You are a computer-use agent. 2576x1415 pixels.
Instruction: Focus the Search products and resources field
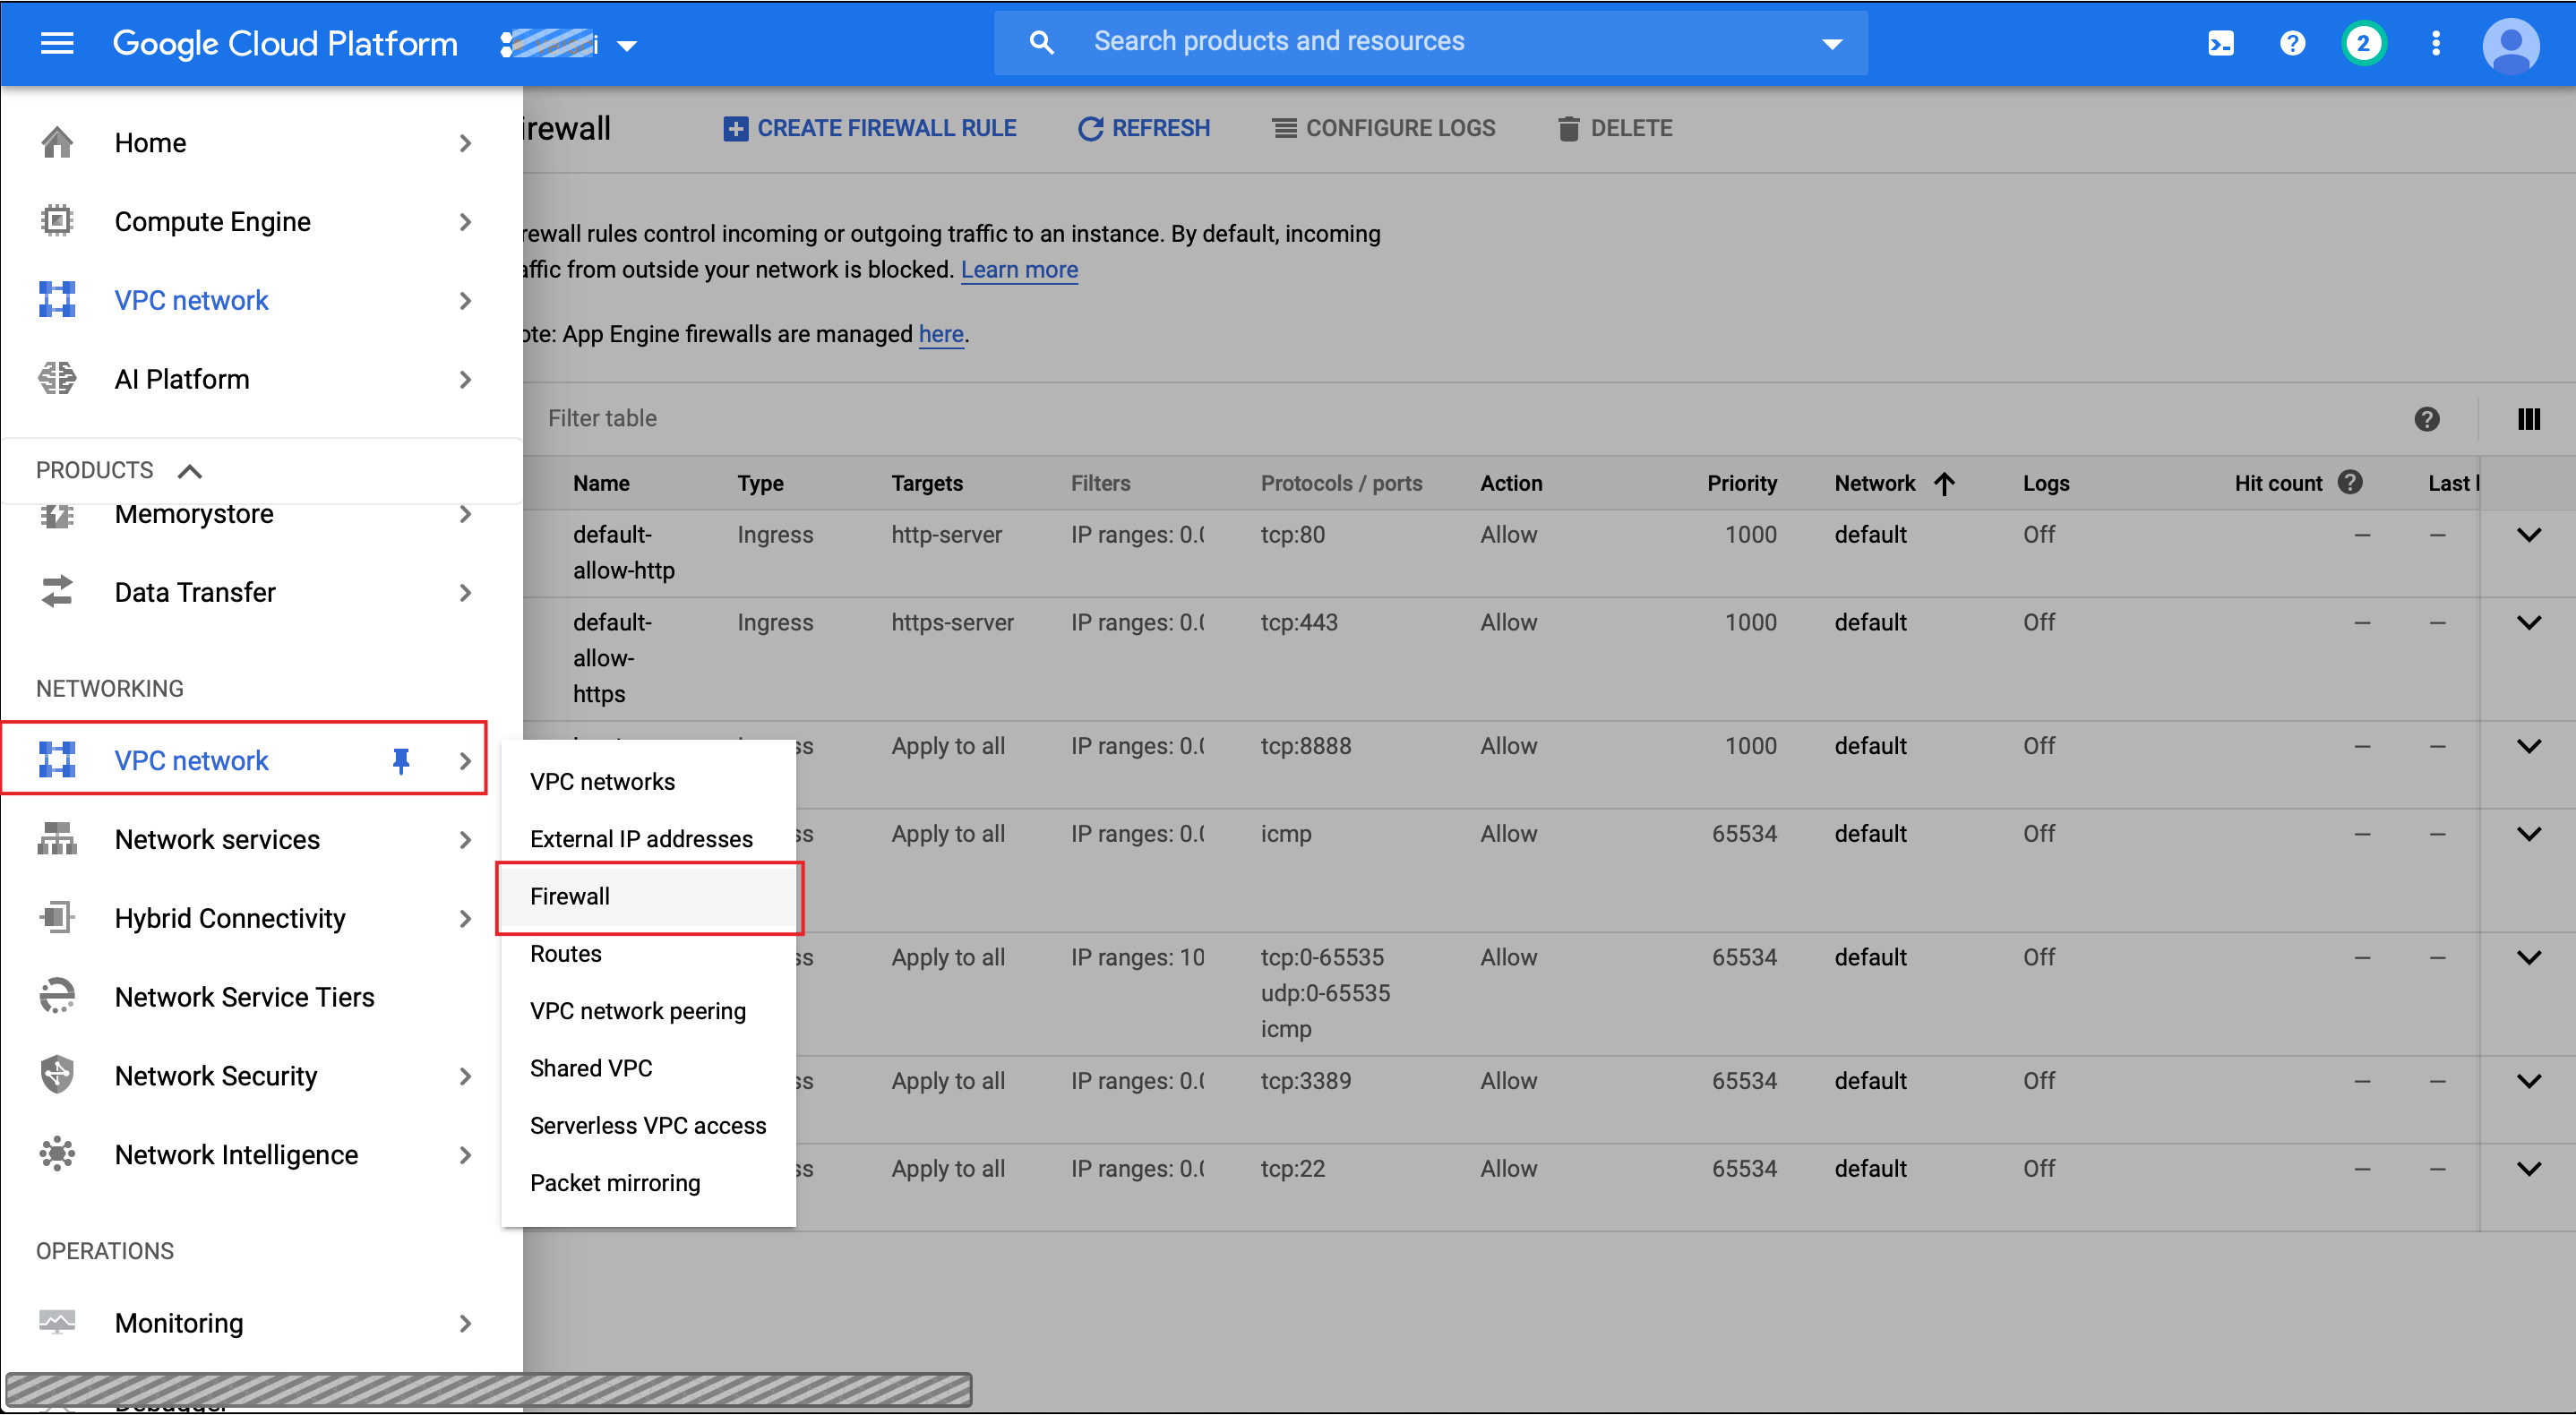[x=1431, y=42]
